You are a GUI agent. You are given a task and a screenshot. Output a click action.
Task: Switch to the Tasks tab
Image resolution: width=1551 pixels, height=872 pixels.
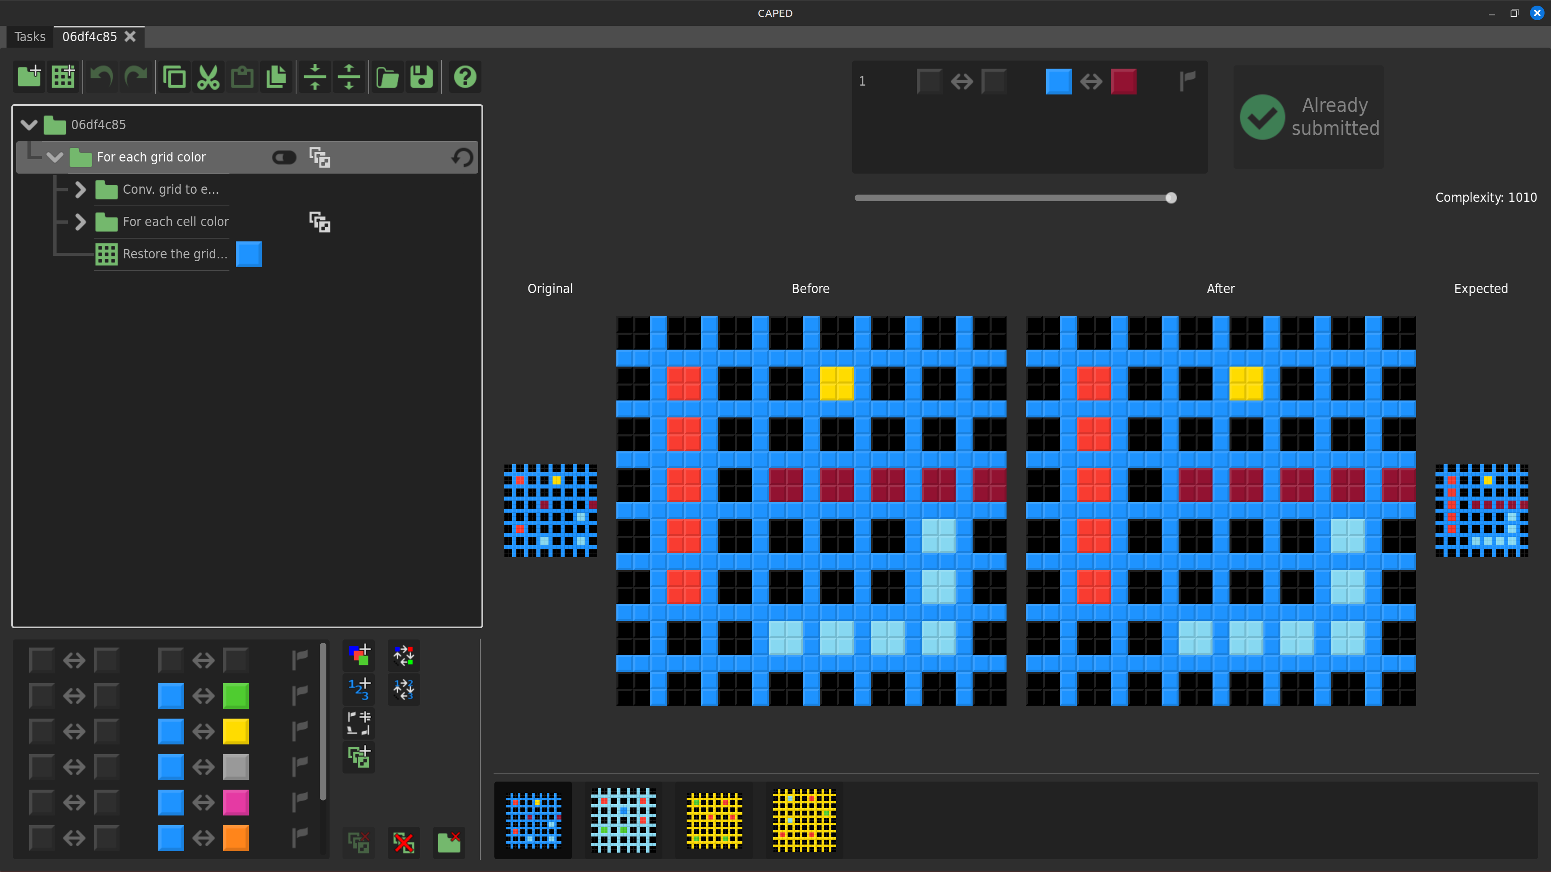[29, 37]
